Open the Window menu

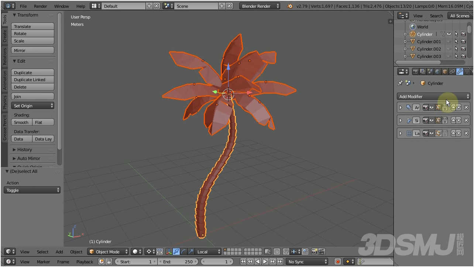[62, 6]
